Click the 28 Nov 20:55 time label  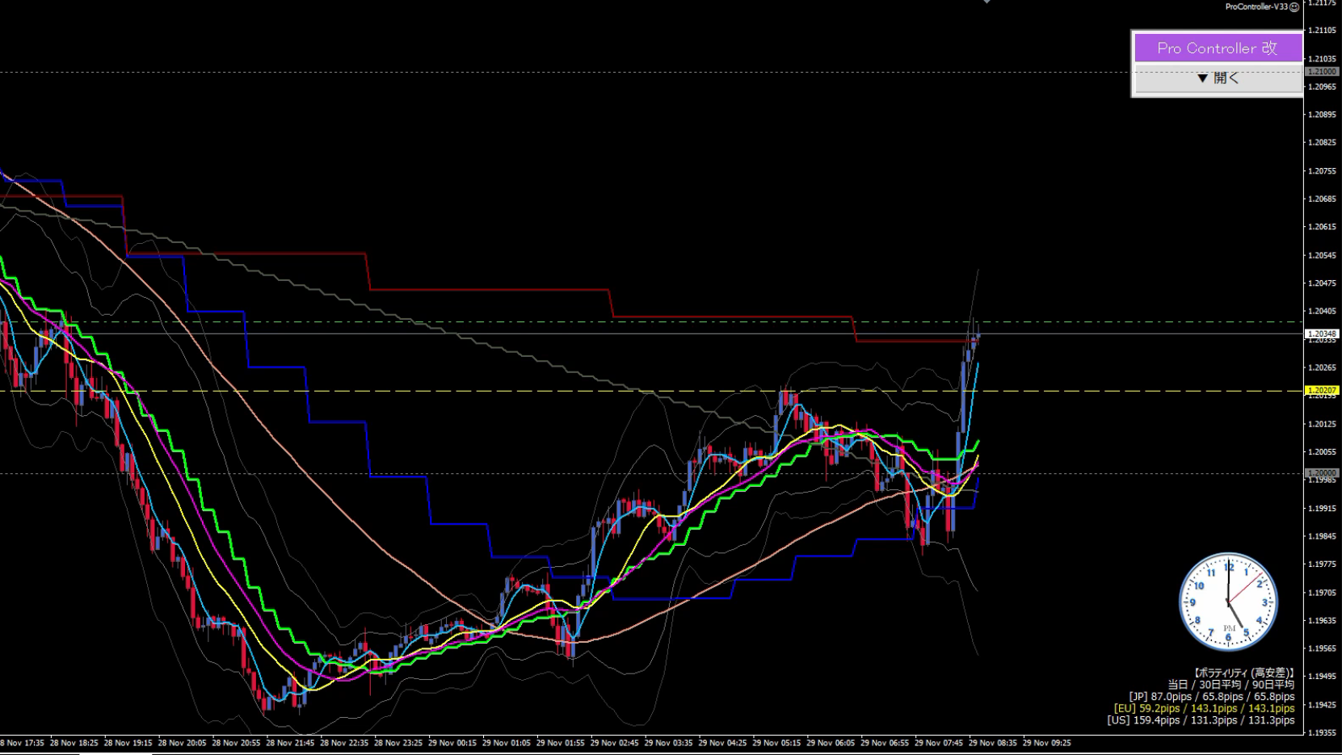(x=236, y=743)
